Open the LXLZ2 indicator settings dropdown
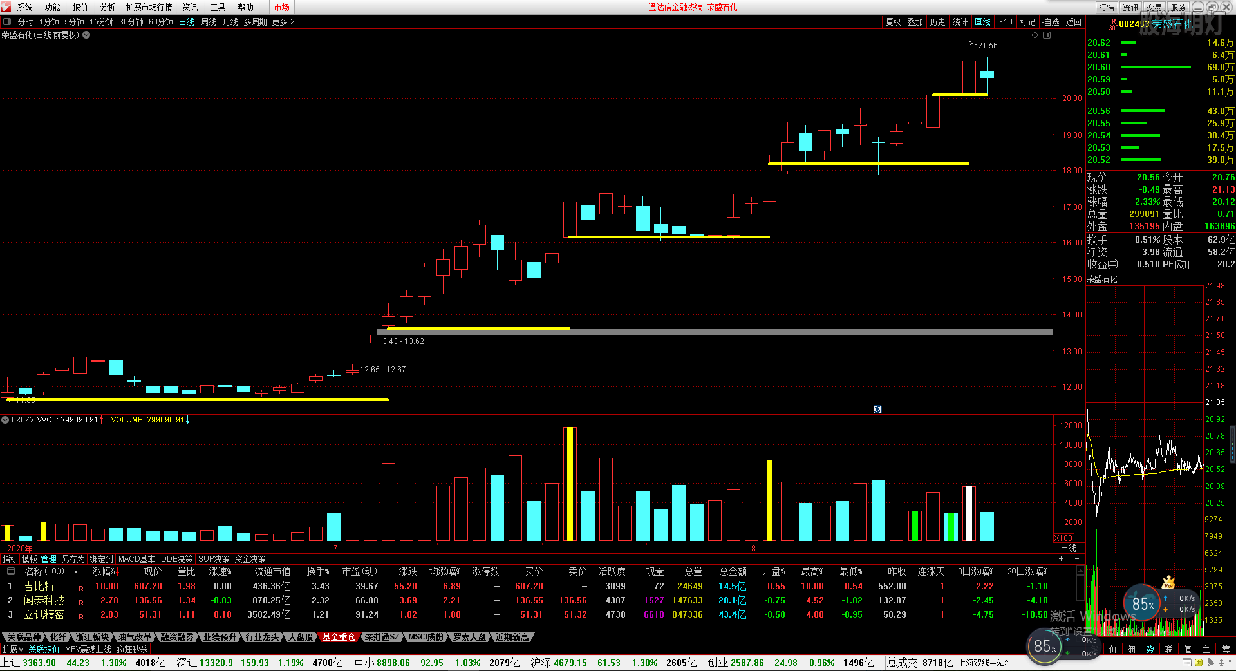 [x=5, y=419]
